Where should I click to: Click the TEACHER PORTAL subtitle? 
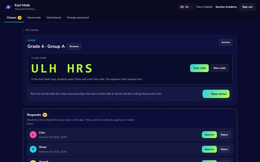tap(25, 9)
